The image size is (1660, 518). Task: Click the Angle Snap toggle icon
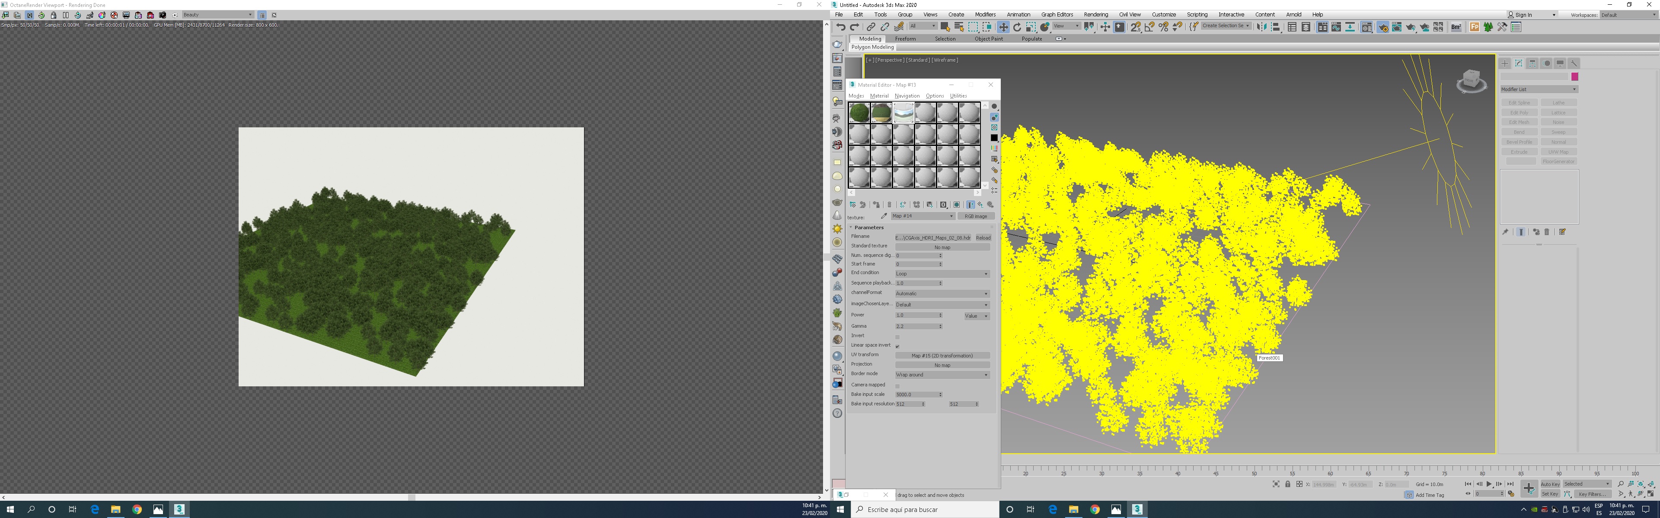1149,27
